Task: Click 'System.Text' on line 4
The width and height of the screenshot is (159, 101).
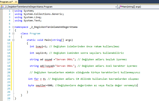Action: pos(32,20)
